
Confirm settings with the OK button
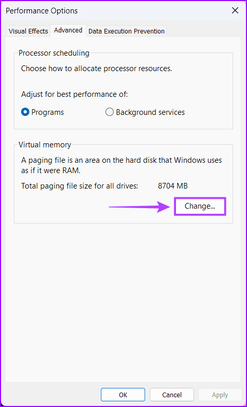pyautogui.click(x=123, y=395)
